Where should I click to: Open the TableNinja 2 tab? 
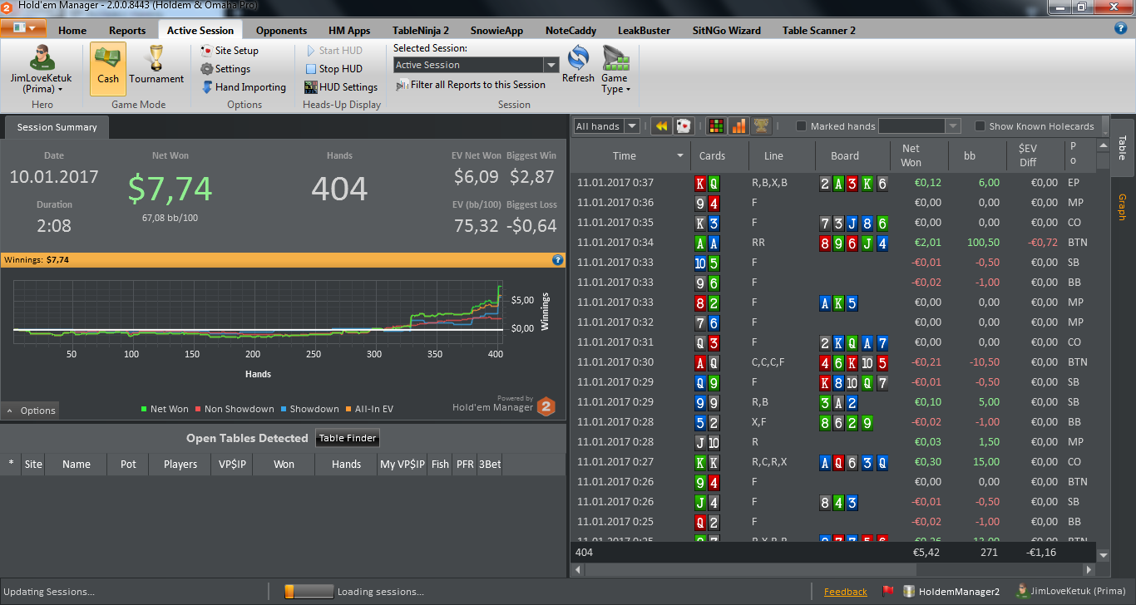pos(421,31)
